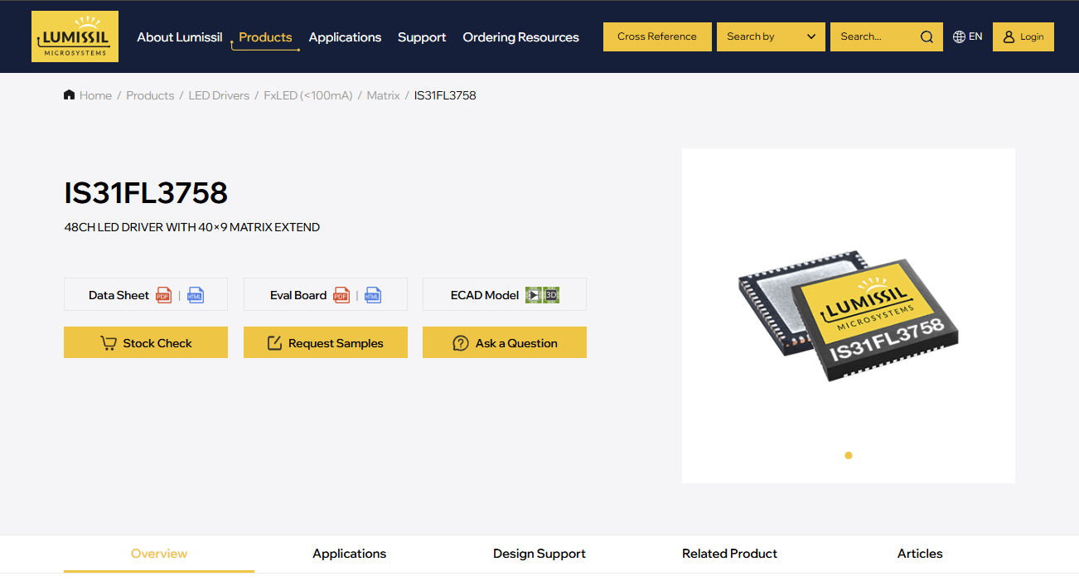Screen dimensions: 1079x581
Task: Click the Request Samples button
Action: (x=326, y=342)
